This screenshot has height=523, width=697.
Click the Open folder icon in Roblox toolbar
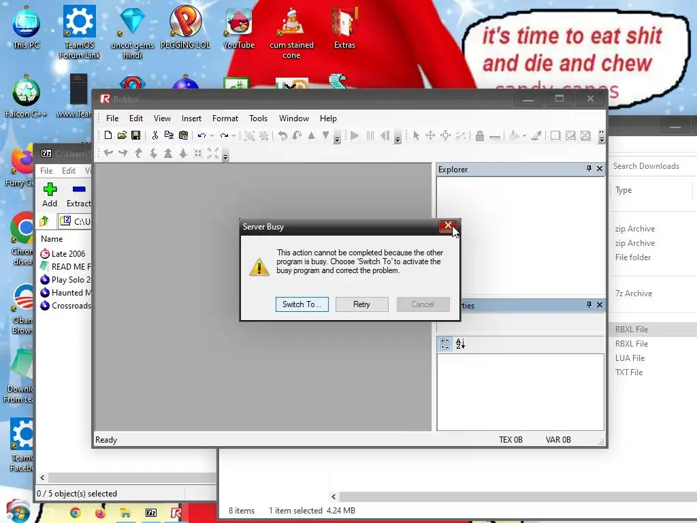pyautogui.click(x=123, y=136)
